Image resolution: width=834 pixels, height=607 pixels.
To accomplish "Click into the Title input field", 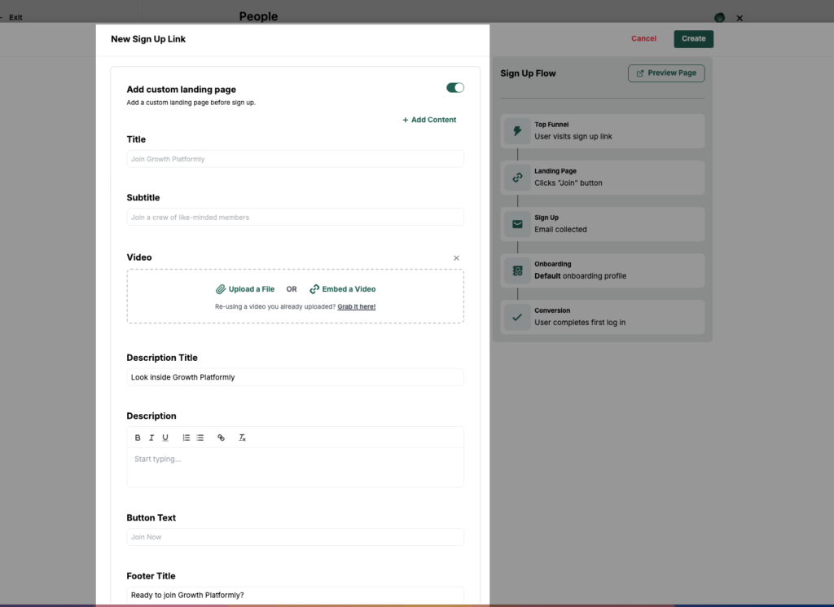I will tap(295, 159).
